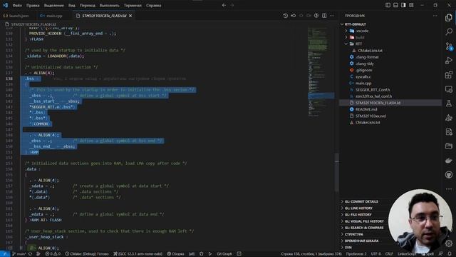Toggle bottom panel layout button
The image size is (456, 257).
click(x=395, y=5)
